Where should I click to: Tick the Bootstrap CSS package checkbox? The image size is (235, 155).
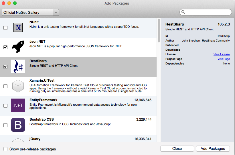click(5, 125)
